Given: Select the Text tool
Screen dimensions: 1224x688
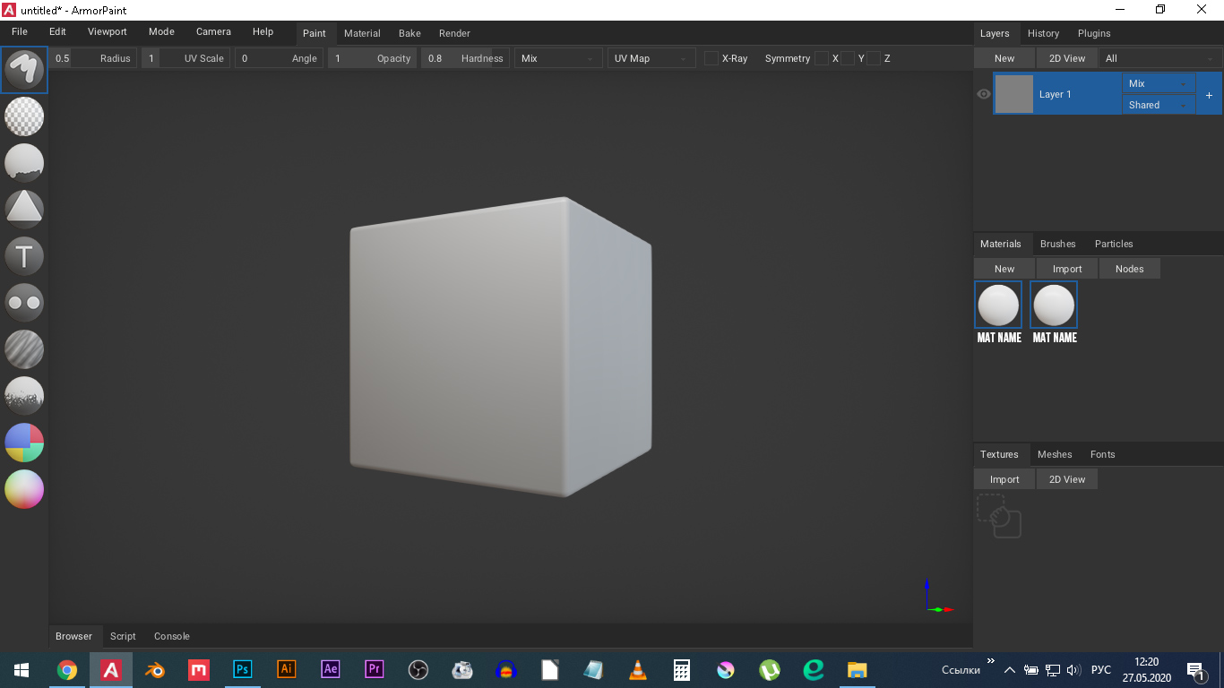Looking at the screenshot, I should [x=24, y=256].
